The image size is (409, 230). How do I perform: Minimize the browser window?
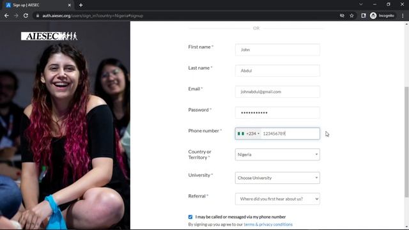point(374,4)
